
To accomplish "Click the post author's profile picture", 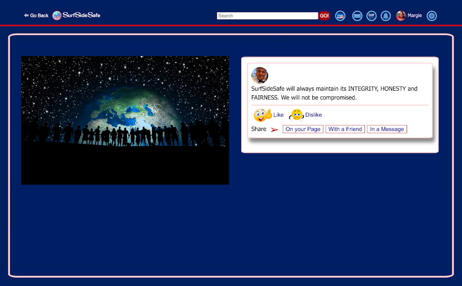I will click(x=260, y=75).
